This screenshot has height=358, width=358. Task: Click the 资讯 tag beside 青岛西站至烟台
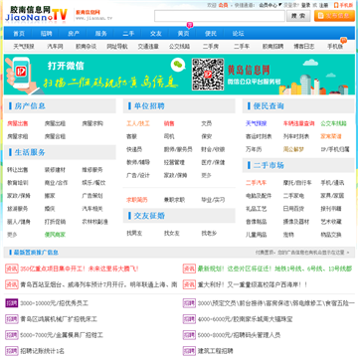pos(12,284)
